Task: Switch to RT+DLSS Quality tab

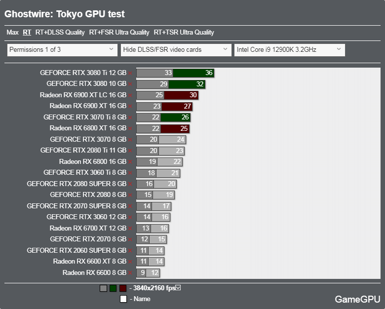Action: [60, 33]
